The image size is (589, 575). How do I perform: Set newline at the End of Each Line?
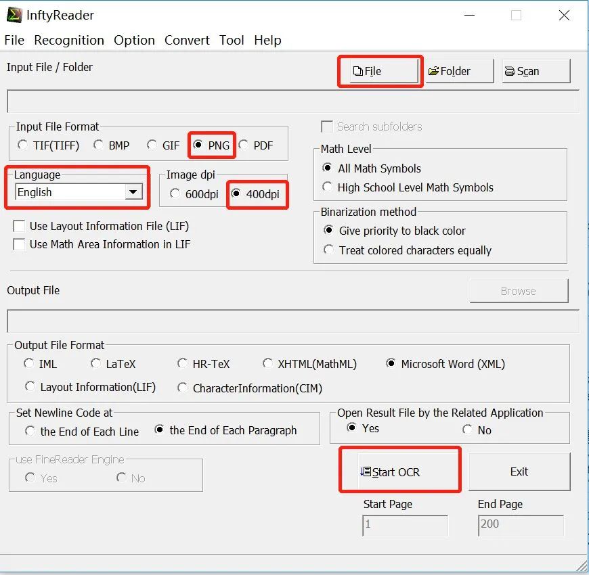point(82,432)
